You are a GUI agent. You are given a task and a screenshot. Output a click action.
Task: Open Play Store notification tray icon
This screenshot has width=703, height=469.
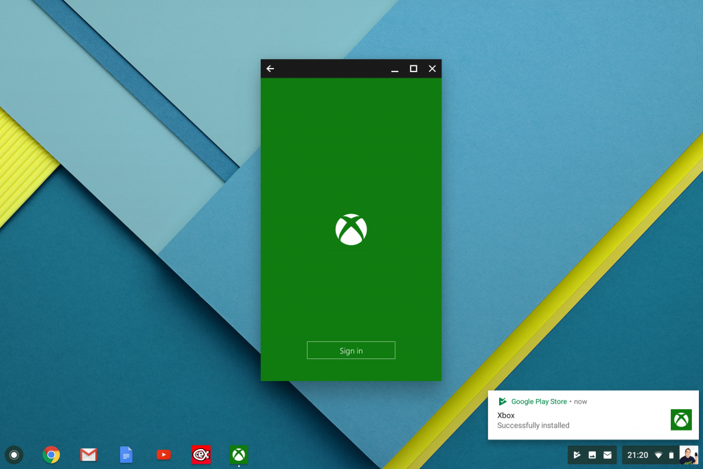[577, 455]
